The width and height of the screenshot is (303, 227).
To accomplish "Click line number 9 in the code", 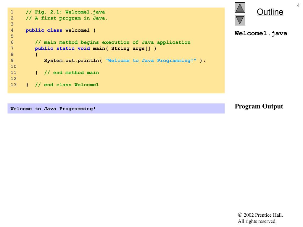I will tap(12, 61).
